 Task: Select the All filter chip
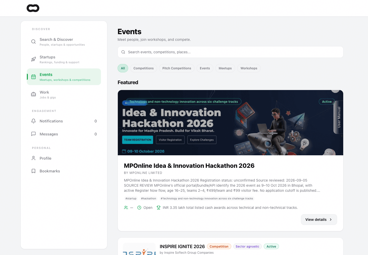click(123, 68)
